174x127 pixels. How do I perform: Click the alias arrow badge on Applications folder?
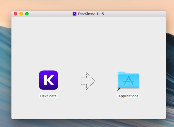(119, 89)
